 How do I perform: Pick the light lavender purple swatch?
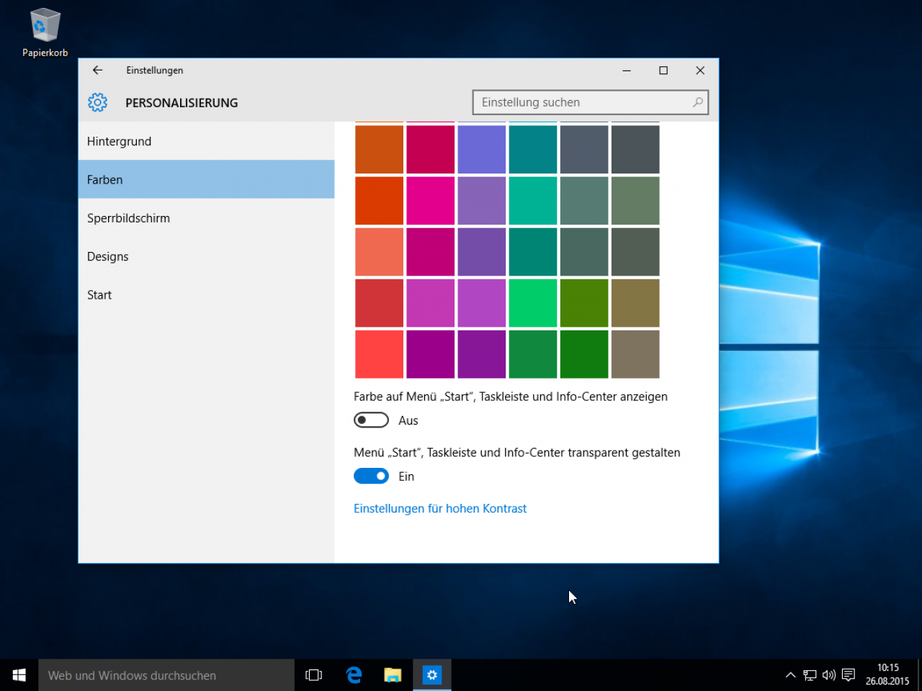482,201
